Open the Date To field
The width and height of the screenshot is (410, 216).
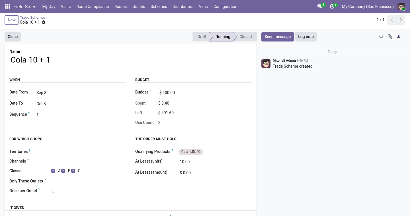pos(81,104)
